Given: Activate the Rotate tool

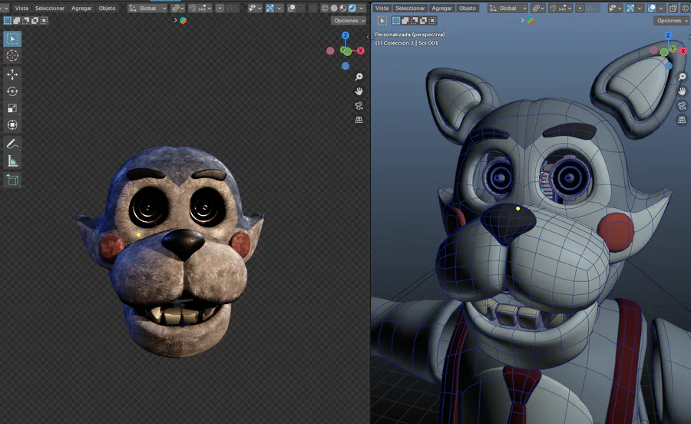Looking at the screenshot, I should [x=12, y=91].
